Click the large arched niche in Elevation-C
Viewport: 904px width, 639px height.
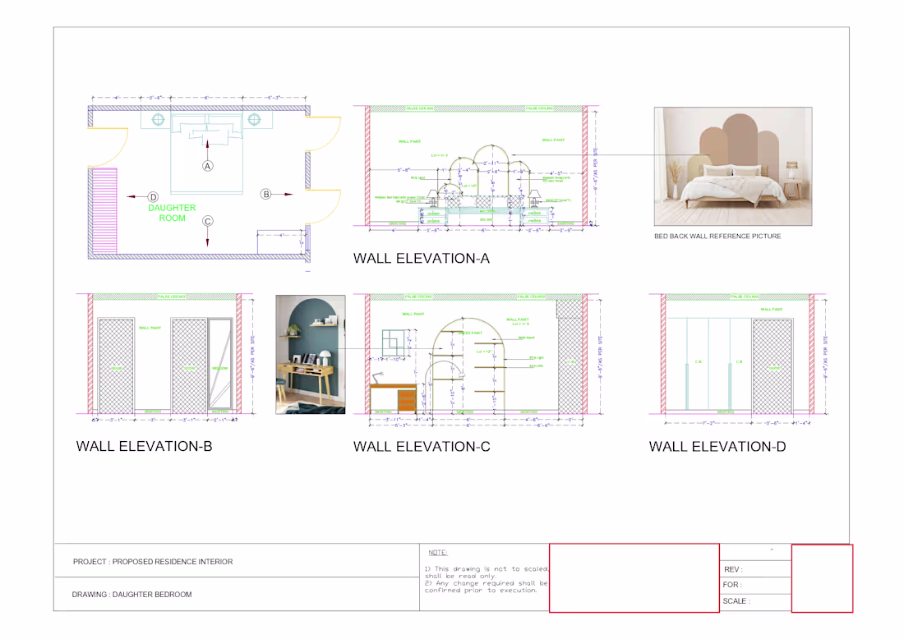coord(469,365)
